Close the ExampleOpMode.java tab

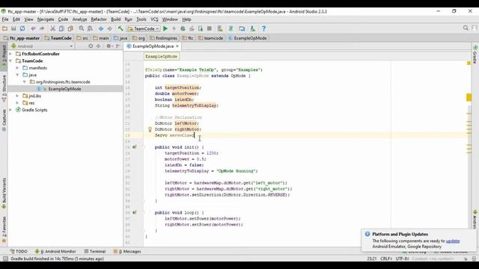coord(177,46)
